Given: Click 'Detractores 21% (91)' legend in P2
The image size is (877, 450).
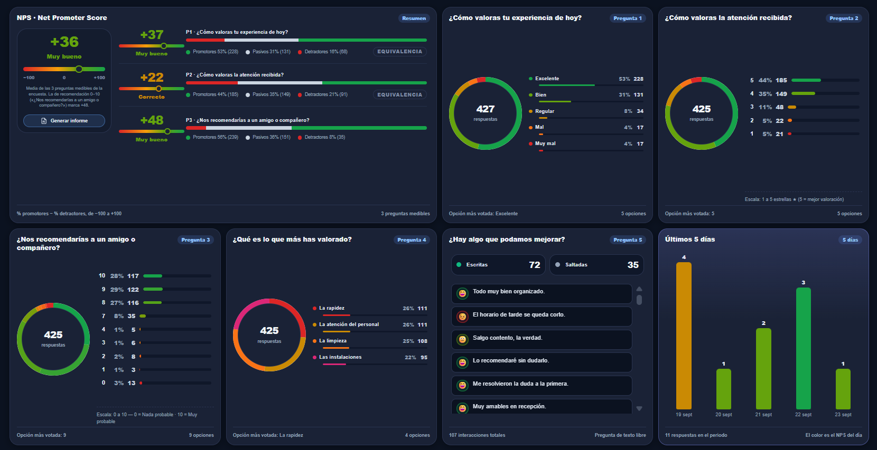Looking at the screenshot, I should click(323, 95).
